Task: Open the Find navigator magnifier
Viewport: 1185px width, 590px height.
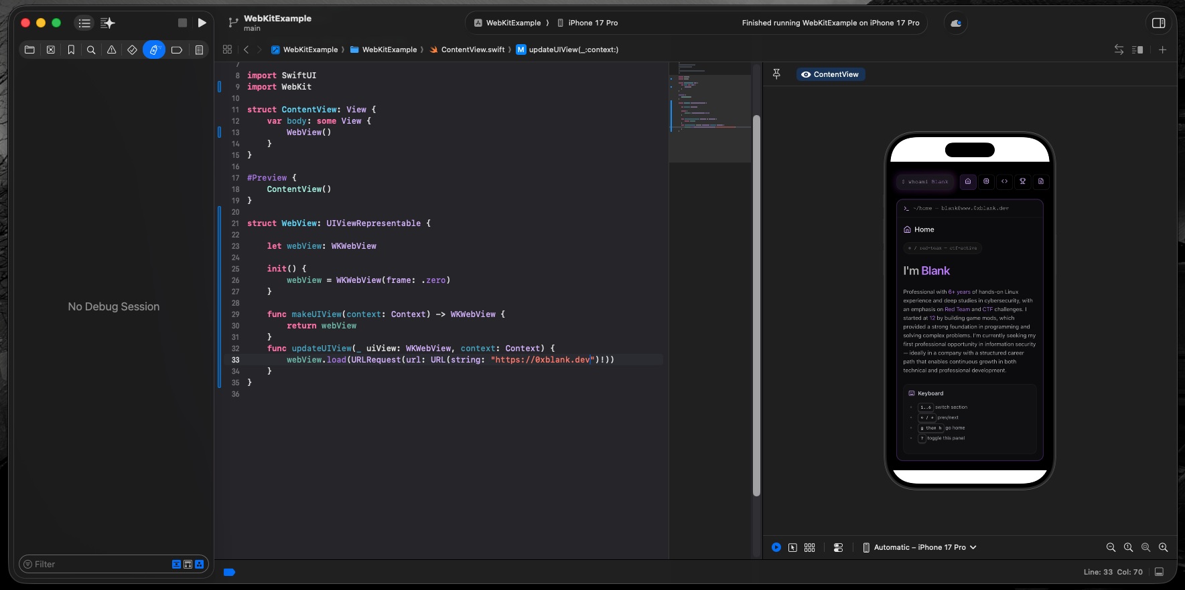Action: point(91,50)
